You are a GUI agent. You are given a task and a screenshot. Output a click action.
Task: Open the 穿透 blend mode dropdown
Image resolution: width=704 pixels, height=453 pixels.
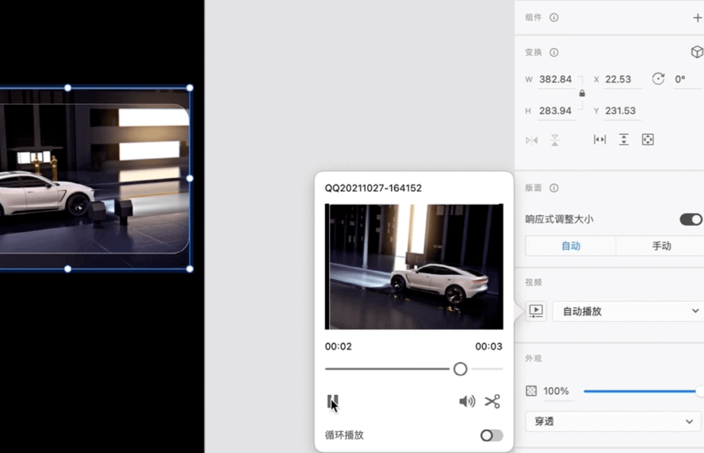point(613,421)
